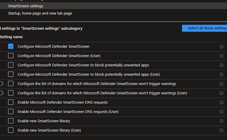The width and height of the screenshot is (227, 140).
Task: Click info icon for Configure Microsoft Defender SmartScreen (User)
Action: click(x=221, y=56)
